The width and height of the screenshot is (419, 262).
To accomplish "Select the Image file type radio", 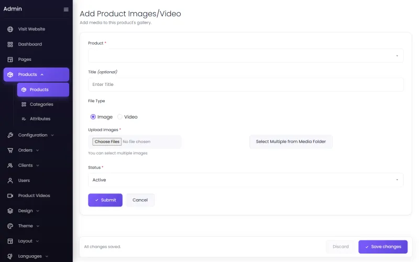I will (x=93, y=117).
